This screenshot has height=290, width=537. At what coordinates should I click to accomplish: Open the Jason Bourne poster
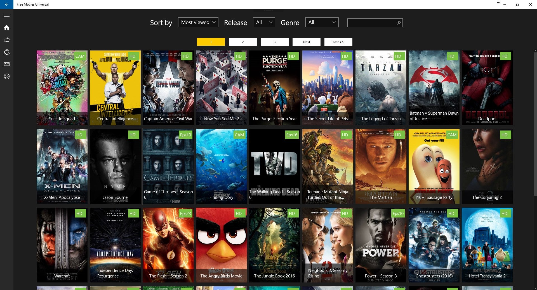[115, 166]
